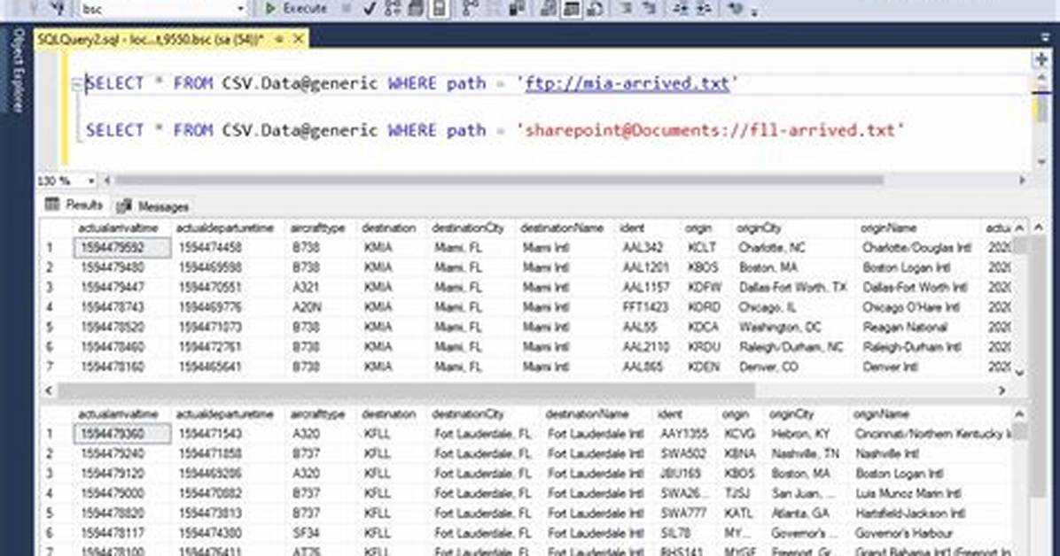
Task: Click the 'sharepoint@Documents://fll-arrived.txt' string in query
Action: [711, 130]
